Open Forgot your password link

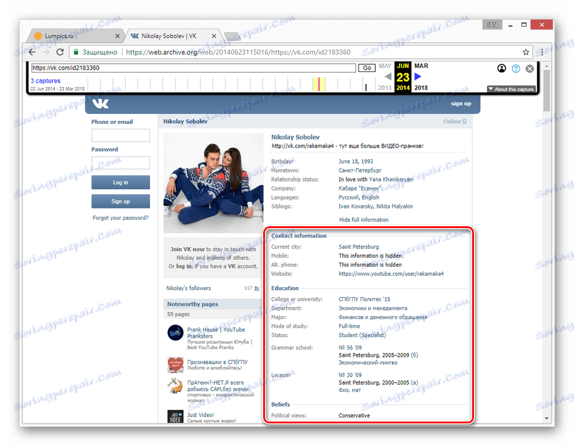coord(120,218)
